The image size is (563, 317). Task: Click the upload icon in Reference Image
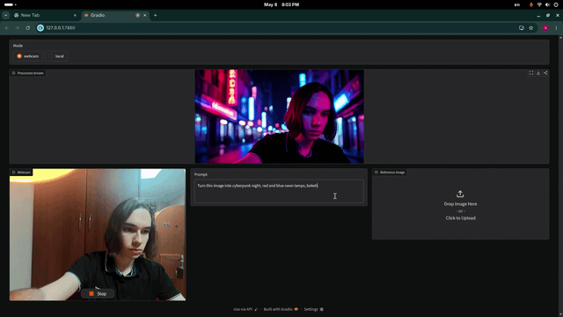460,194
